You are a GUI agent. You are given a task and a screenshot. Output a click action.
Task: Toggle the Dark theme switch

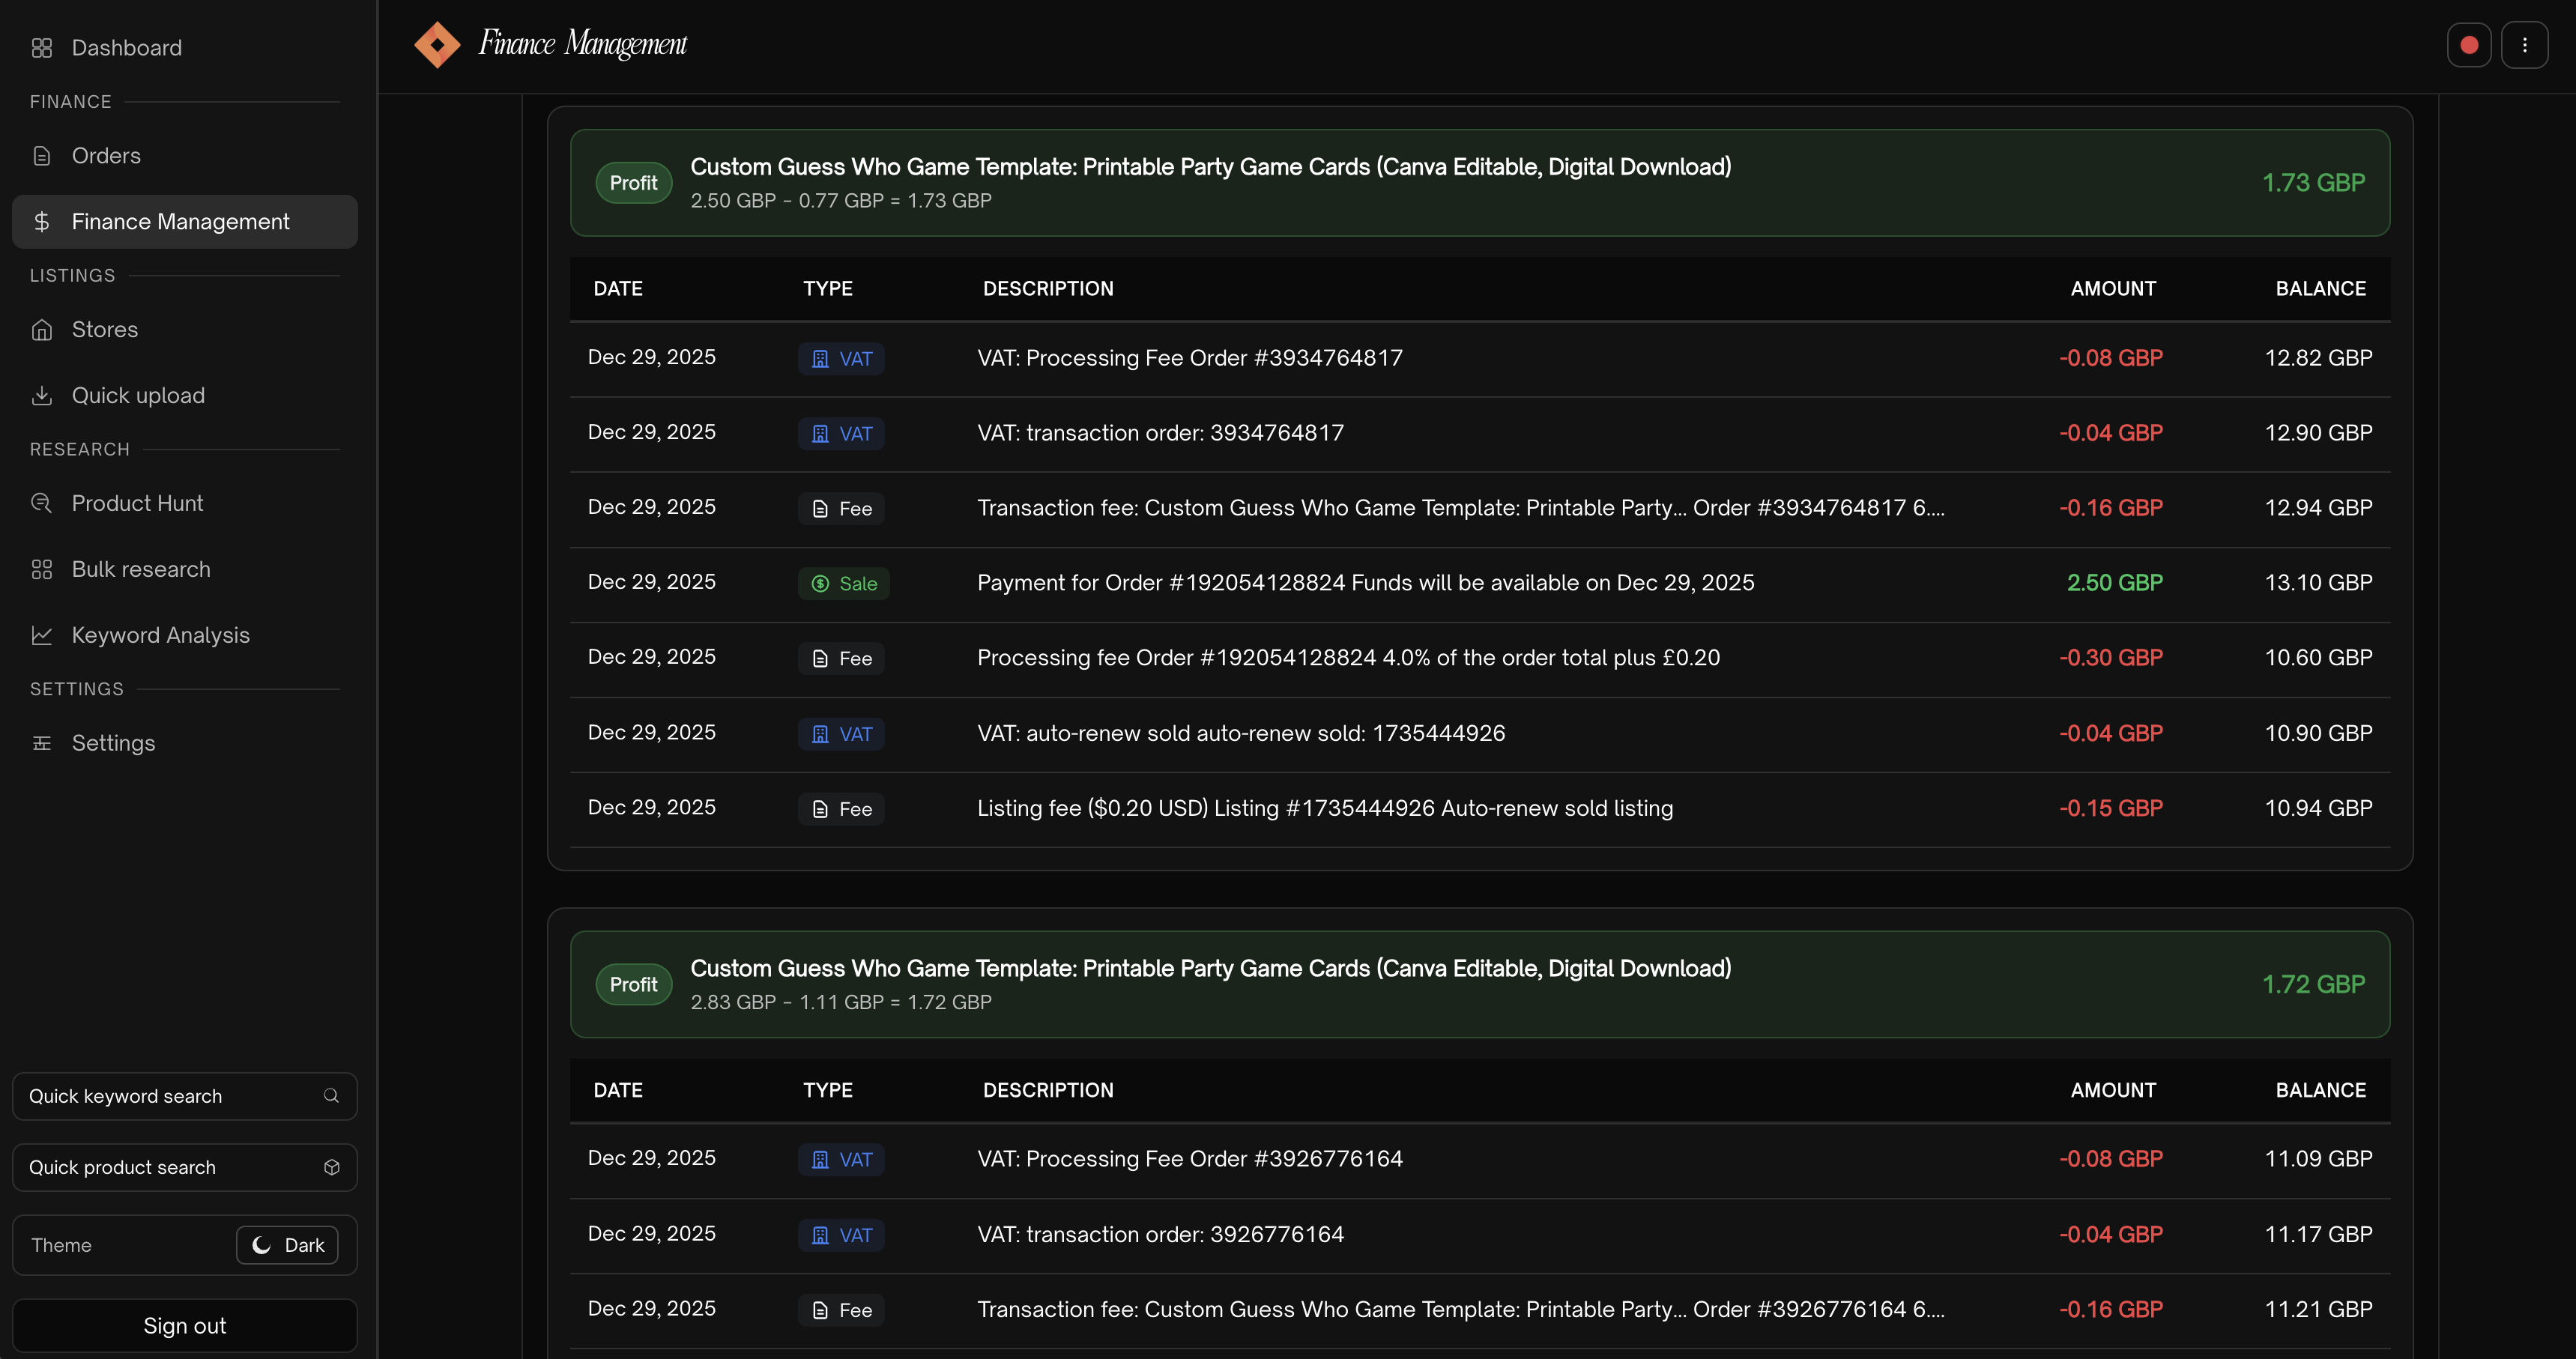287,1245
